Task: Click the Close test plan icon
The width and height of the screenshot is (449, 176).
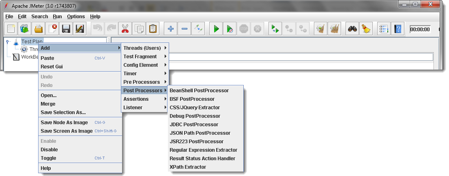Action: point(52,29)
